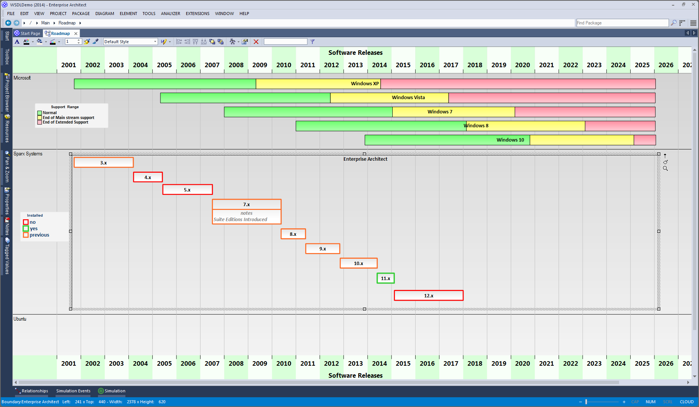The image size is (699, 407).
Task: Select the Windows XP release bar
Action: pyautogui.click(x=365, y=84)
